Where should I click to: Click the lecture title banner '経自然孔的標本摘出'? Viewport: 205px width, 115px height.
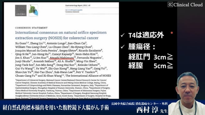56,108
